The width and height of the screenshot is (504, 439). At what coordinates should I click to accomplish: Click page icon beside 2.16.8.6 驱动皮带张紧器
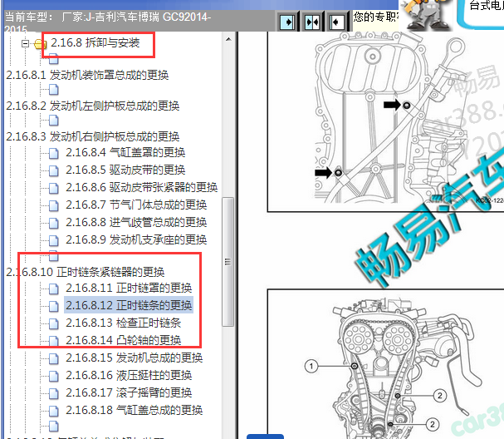tap(54, 188)
